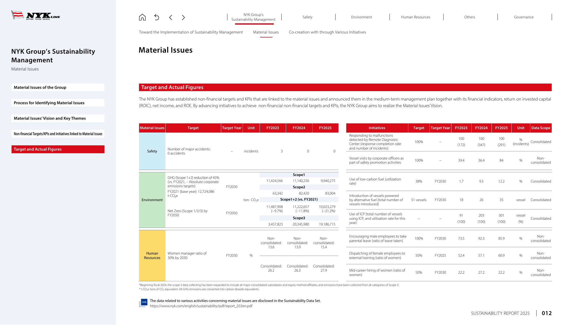
Task: Open Non-financial Targets/KPIs and Initiatives section
Action: click(58, 134)
